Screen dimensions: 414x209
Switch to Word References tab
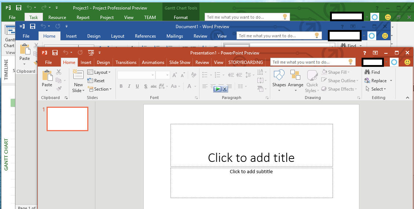tap(145, 36)
